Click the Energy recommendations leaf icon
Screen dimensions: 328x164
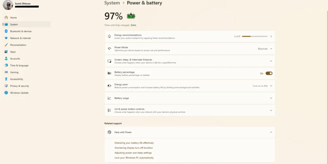(x=109, y=36)
